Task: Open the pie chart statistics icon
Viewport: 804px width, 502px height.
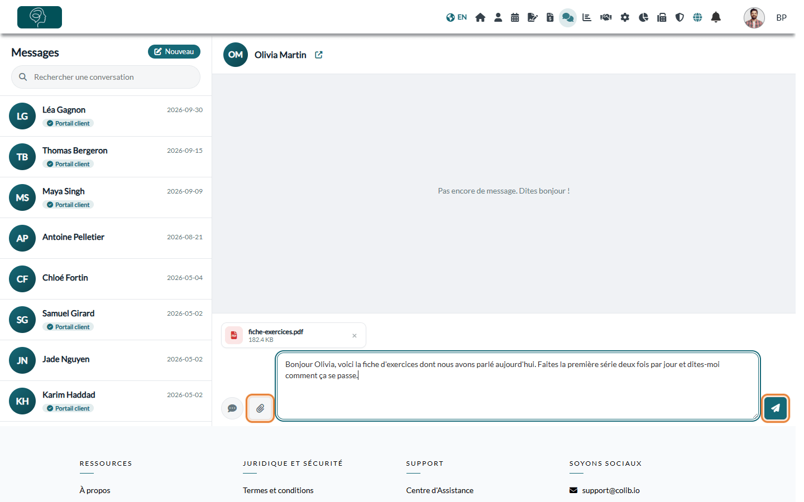Action: 643,17
